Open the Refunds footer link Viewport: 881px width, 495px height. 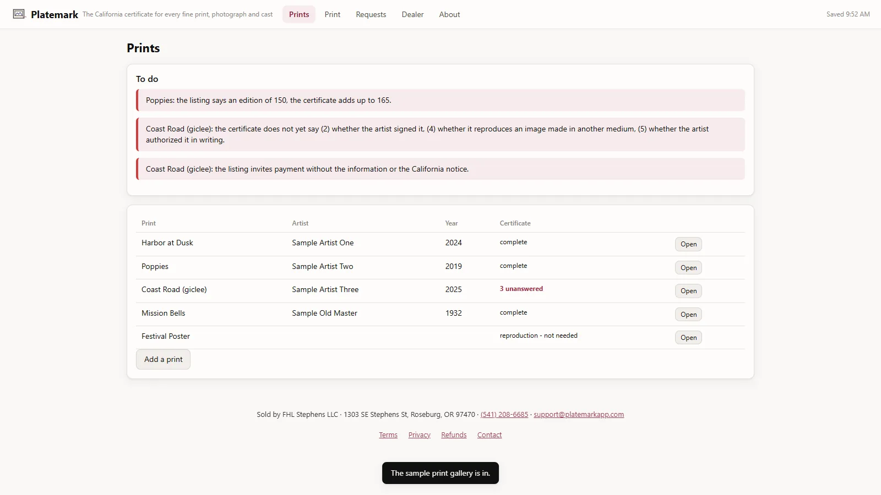(x=454, y=435)
